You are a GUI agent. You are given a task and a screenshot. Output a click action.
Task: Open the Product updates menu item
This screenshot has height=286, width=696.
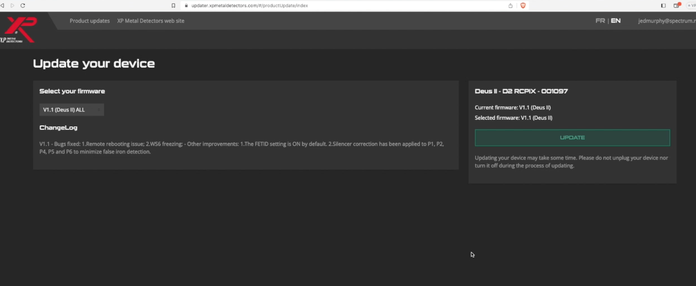tap(90, 21)
